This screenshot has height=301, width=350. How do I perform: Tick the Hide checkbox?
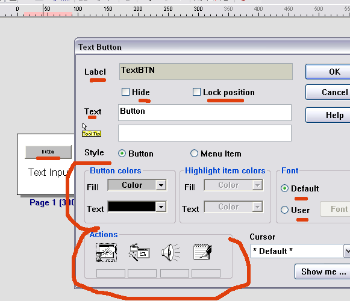pyautogui.click(x=125, y=92)
